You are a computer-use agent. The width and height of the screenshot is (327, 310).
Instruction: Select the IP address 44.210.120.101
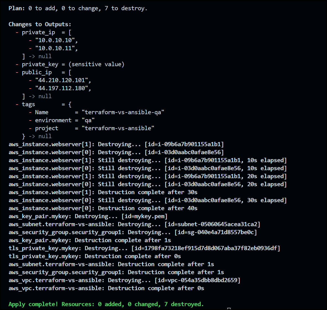point(62,80)
